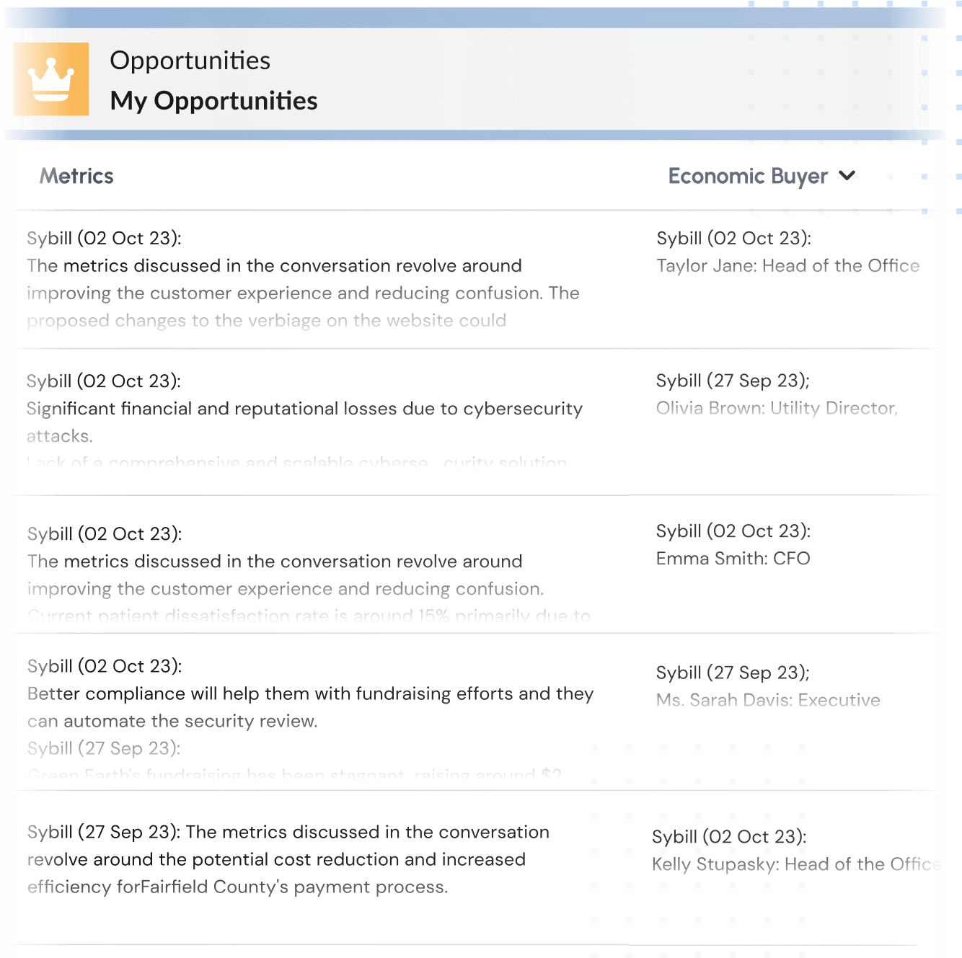Open the patient dissatisfaction metrics row
This screenshot has height=958, width=962.
click(309, 575)
